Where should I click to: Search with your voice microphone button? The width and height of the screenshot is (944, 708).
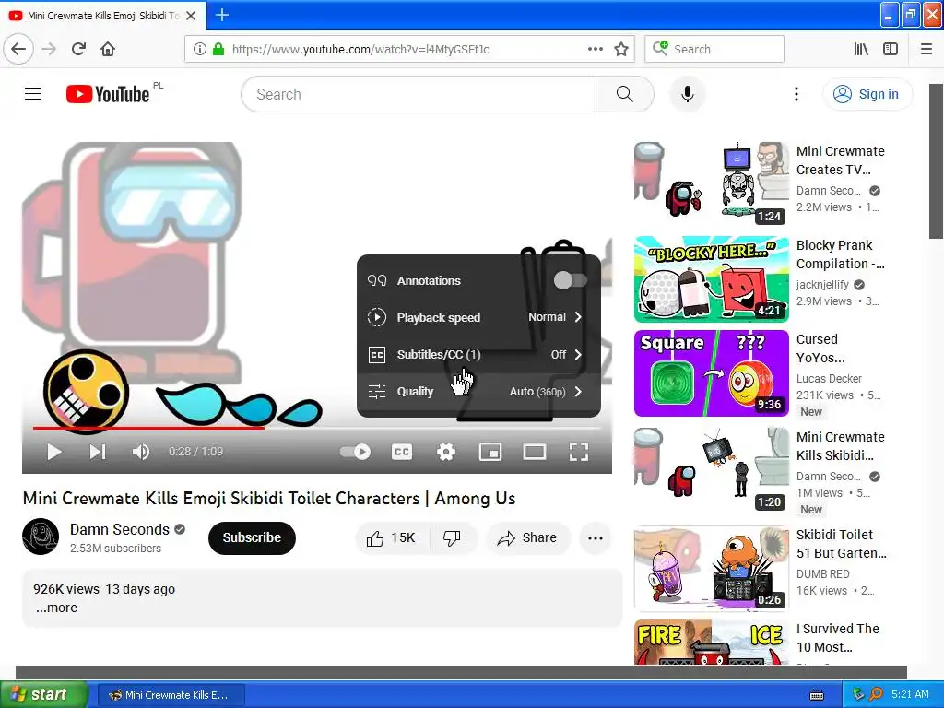(x=687, y=94)
